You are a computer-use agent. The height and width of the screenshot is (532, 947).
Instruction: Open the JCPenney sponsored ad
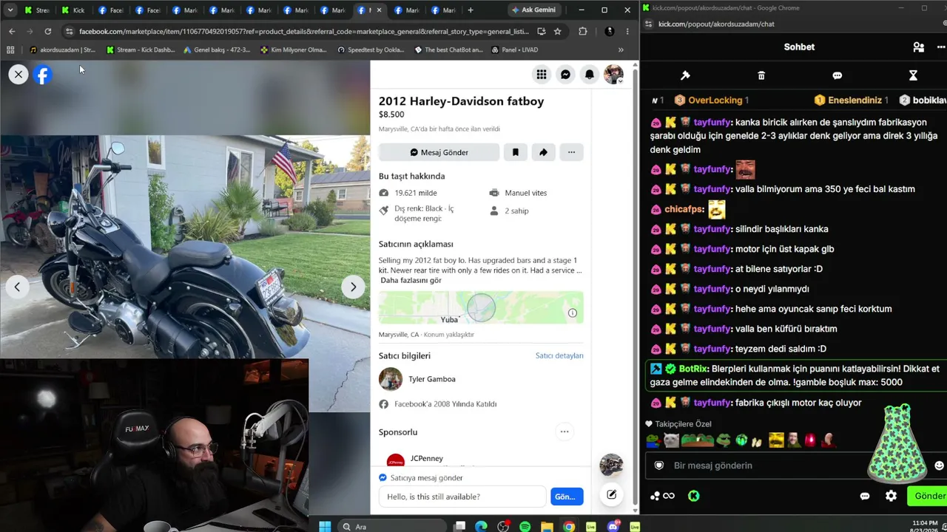(427, 459)
